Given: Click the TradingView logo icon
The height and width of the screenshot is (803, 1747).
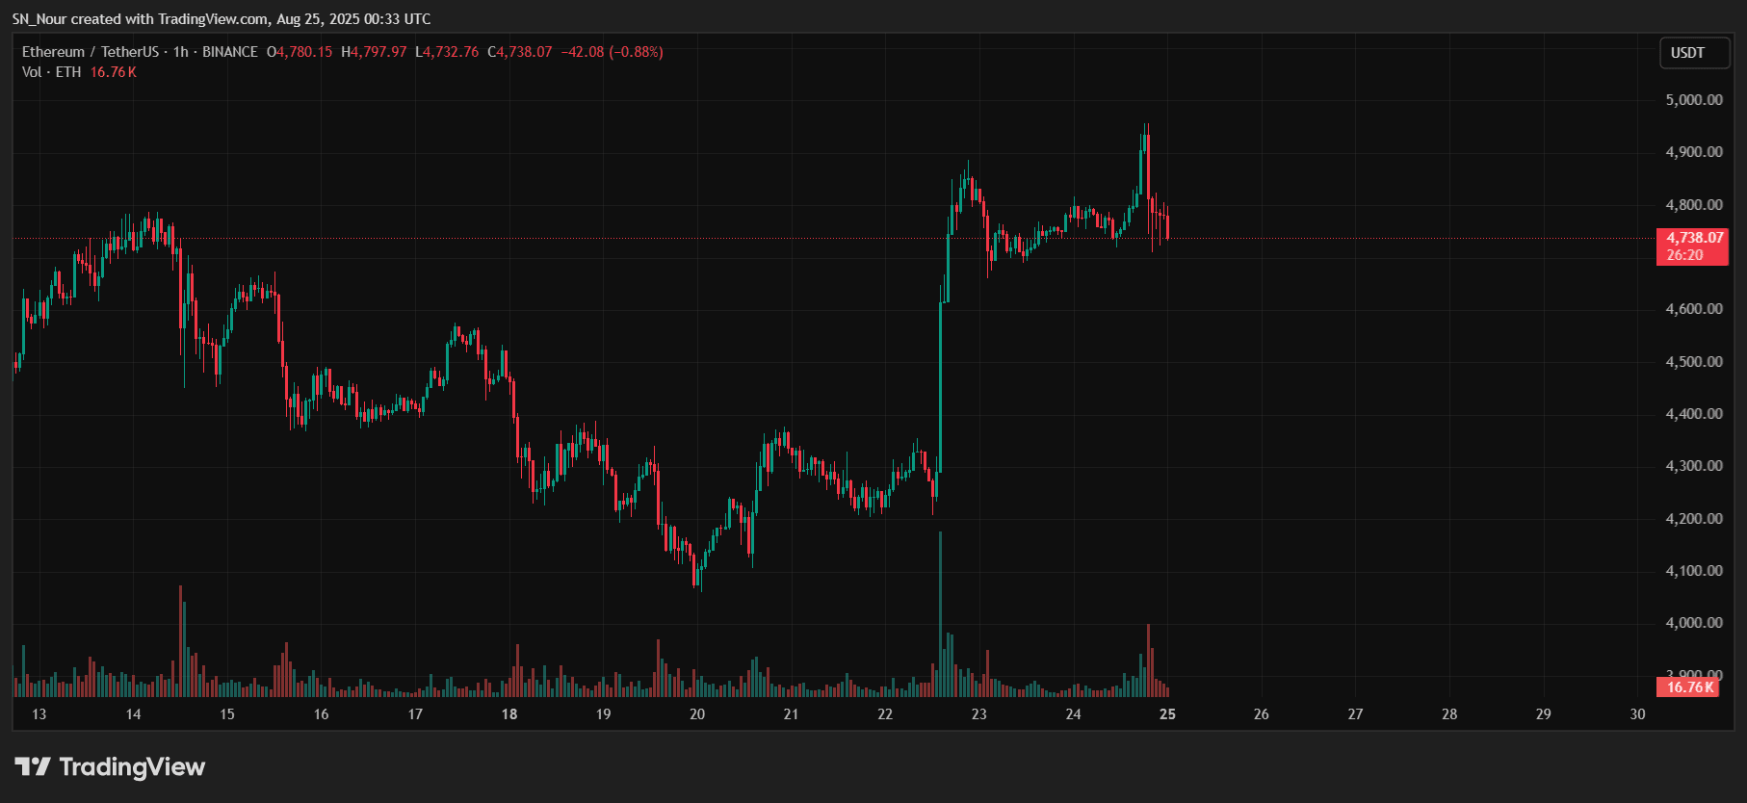Looking at the screenshot, I should click(33, 766).
